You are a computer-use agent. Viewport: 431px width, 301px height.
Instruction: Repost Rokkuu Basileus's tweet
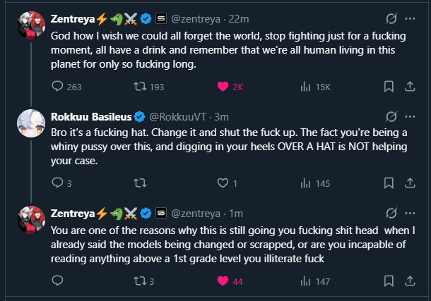140,183
